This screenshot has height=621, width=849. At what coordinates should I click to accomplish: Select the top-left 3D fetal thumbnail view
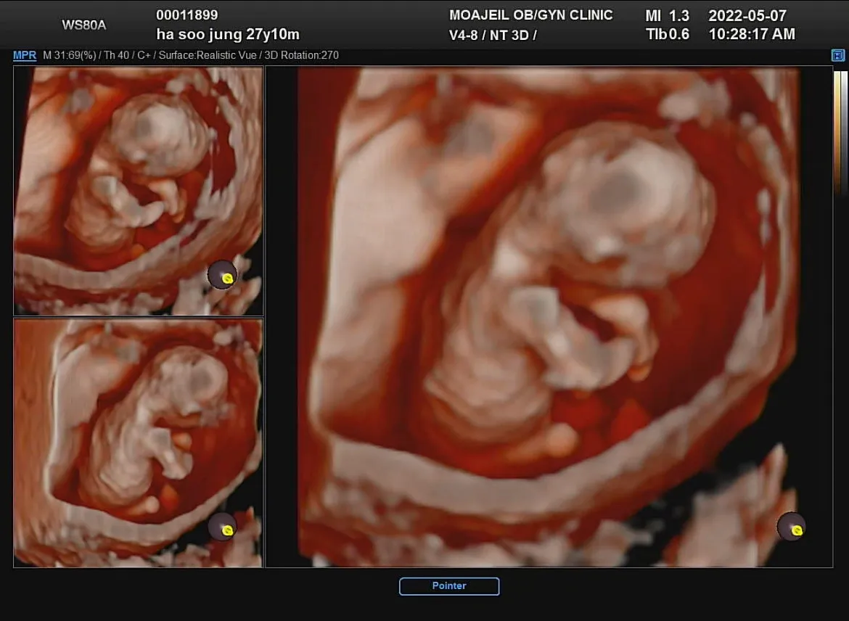click(x=138, y=191)
